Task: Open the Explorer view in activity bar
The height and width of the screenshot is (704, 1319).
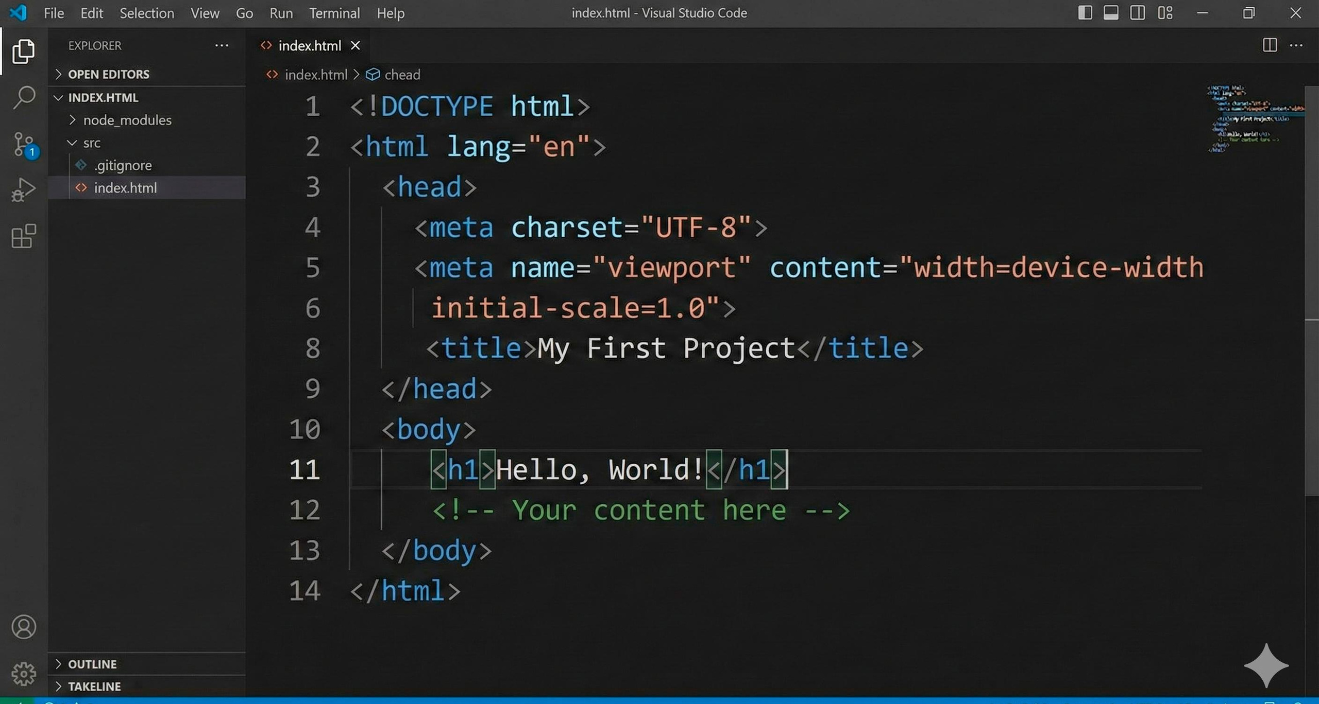Action: (x=24, y=51)
